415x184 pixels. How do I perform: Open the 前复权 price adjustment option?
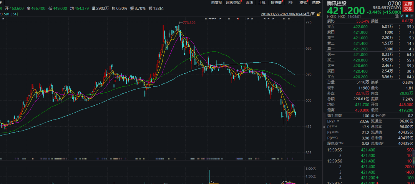coord(216,3)
